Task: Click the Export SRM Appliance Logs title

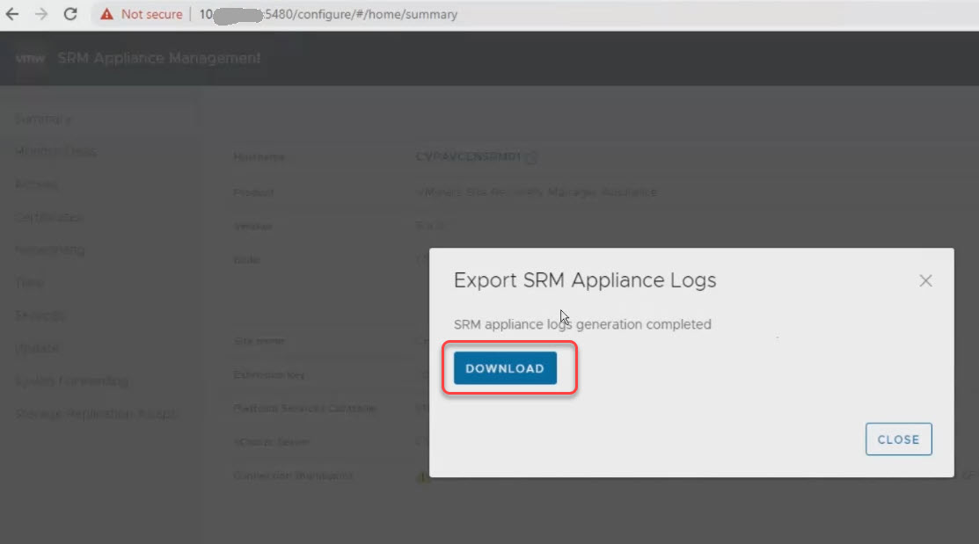Action: [x=585, y=280]
